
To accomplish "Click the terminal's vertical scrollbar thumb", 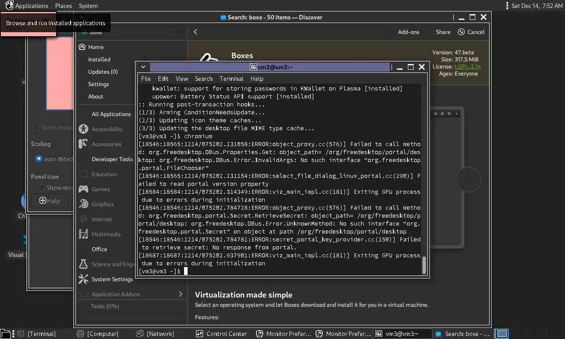I will click(425, 265).
